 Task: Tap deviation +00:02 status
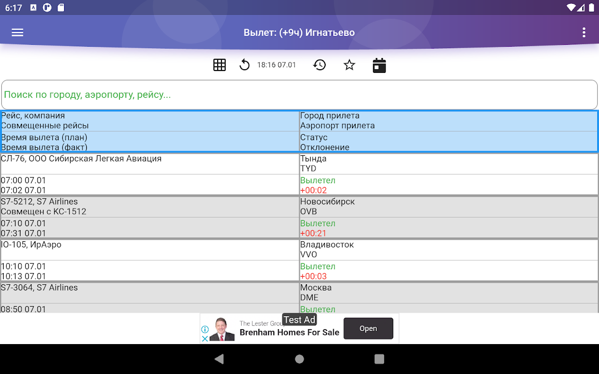(314, 191)
